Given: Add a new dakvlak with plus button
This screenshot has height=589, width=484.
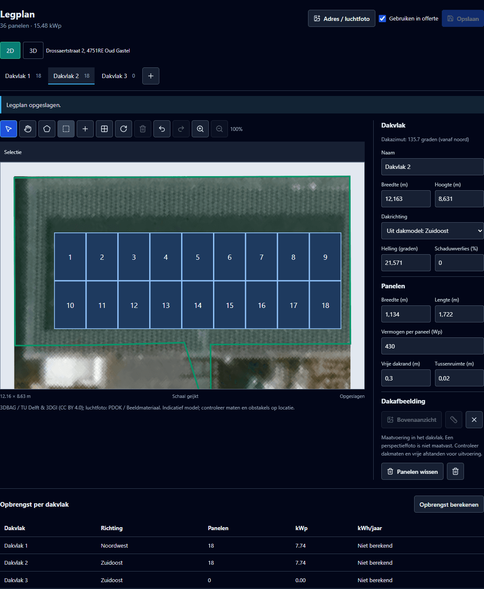Looking at the screenshot, I should [x=151, y=76].
